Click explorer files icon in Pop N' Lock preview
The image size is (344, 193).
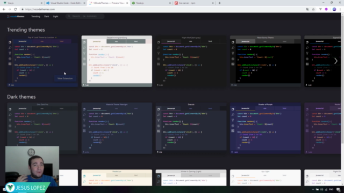[10, 42]
